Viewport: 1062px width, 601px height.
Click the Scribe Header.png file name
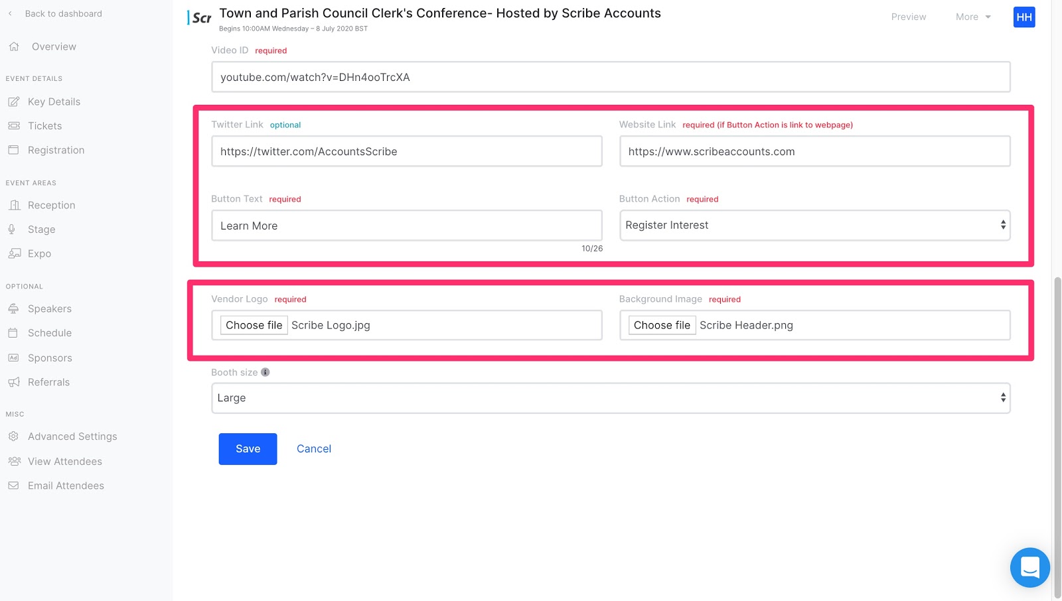(x=746, y=325)
